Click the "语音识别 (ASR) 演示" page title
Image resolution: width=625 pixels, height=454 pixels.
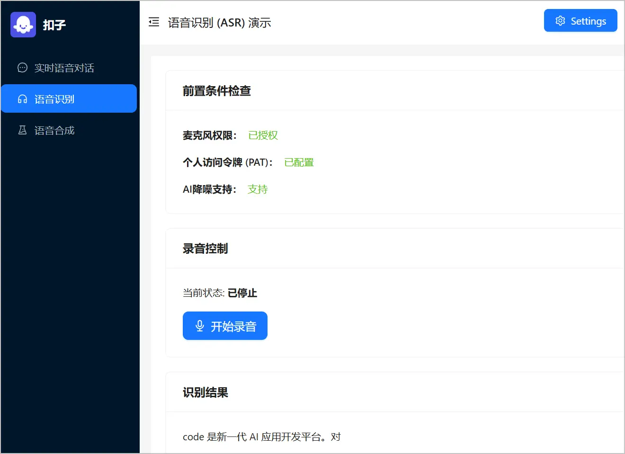coord(220,23)
